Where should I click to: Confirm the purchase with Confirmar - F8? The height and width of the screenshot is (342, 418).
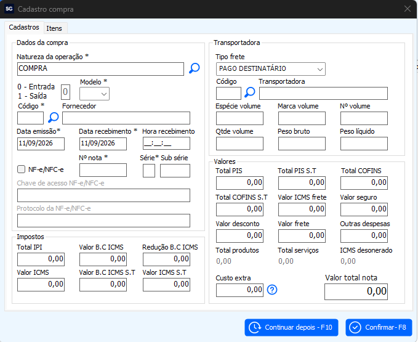379,327
